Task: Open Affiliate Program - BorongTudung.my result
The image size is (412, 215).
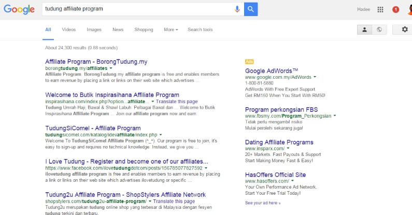Action: click(96, 62)
